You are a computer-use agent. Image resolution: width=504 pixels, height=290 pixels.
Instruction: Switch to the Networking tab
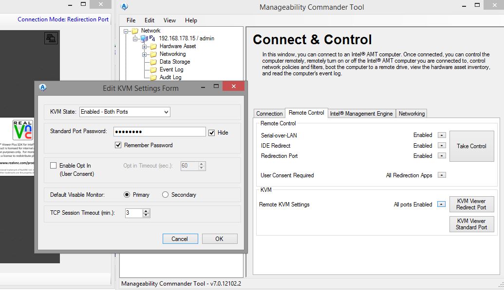click(412, 114)
